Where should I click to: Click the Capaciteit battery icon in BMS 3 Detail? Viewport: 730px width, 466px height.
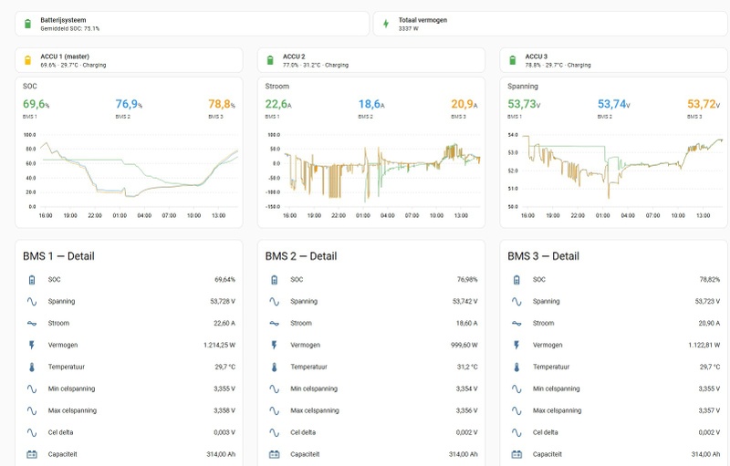click(516, 454)
